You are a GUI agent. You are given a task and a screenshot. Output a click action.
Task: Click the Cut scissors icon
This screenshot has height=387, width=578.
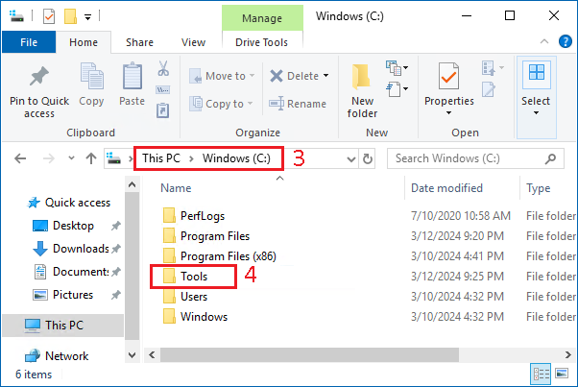pyautogui.click(x=163, y=68)
